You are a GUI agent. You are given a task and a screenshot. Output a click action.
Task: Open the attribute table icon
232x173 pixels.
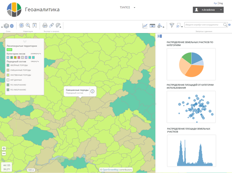pos(152,26)
